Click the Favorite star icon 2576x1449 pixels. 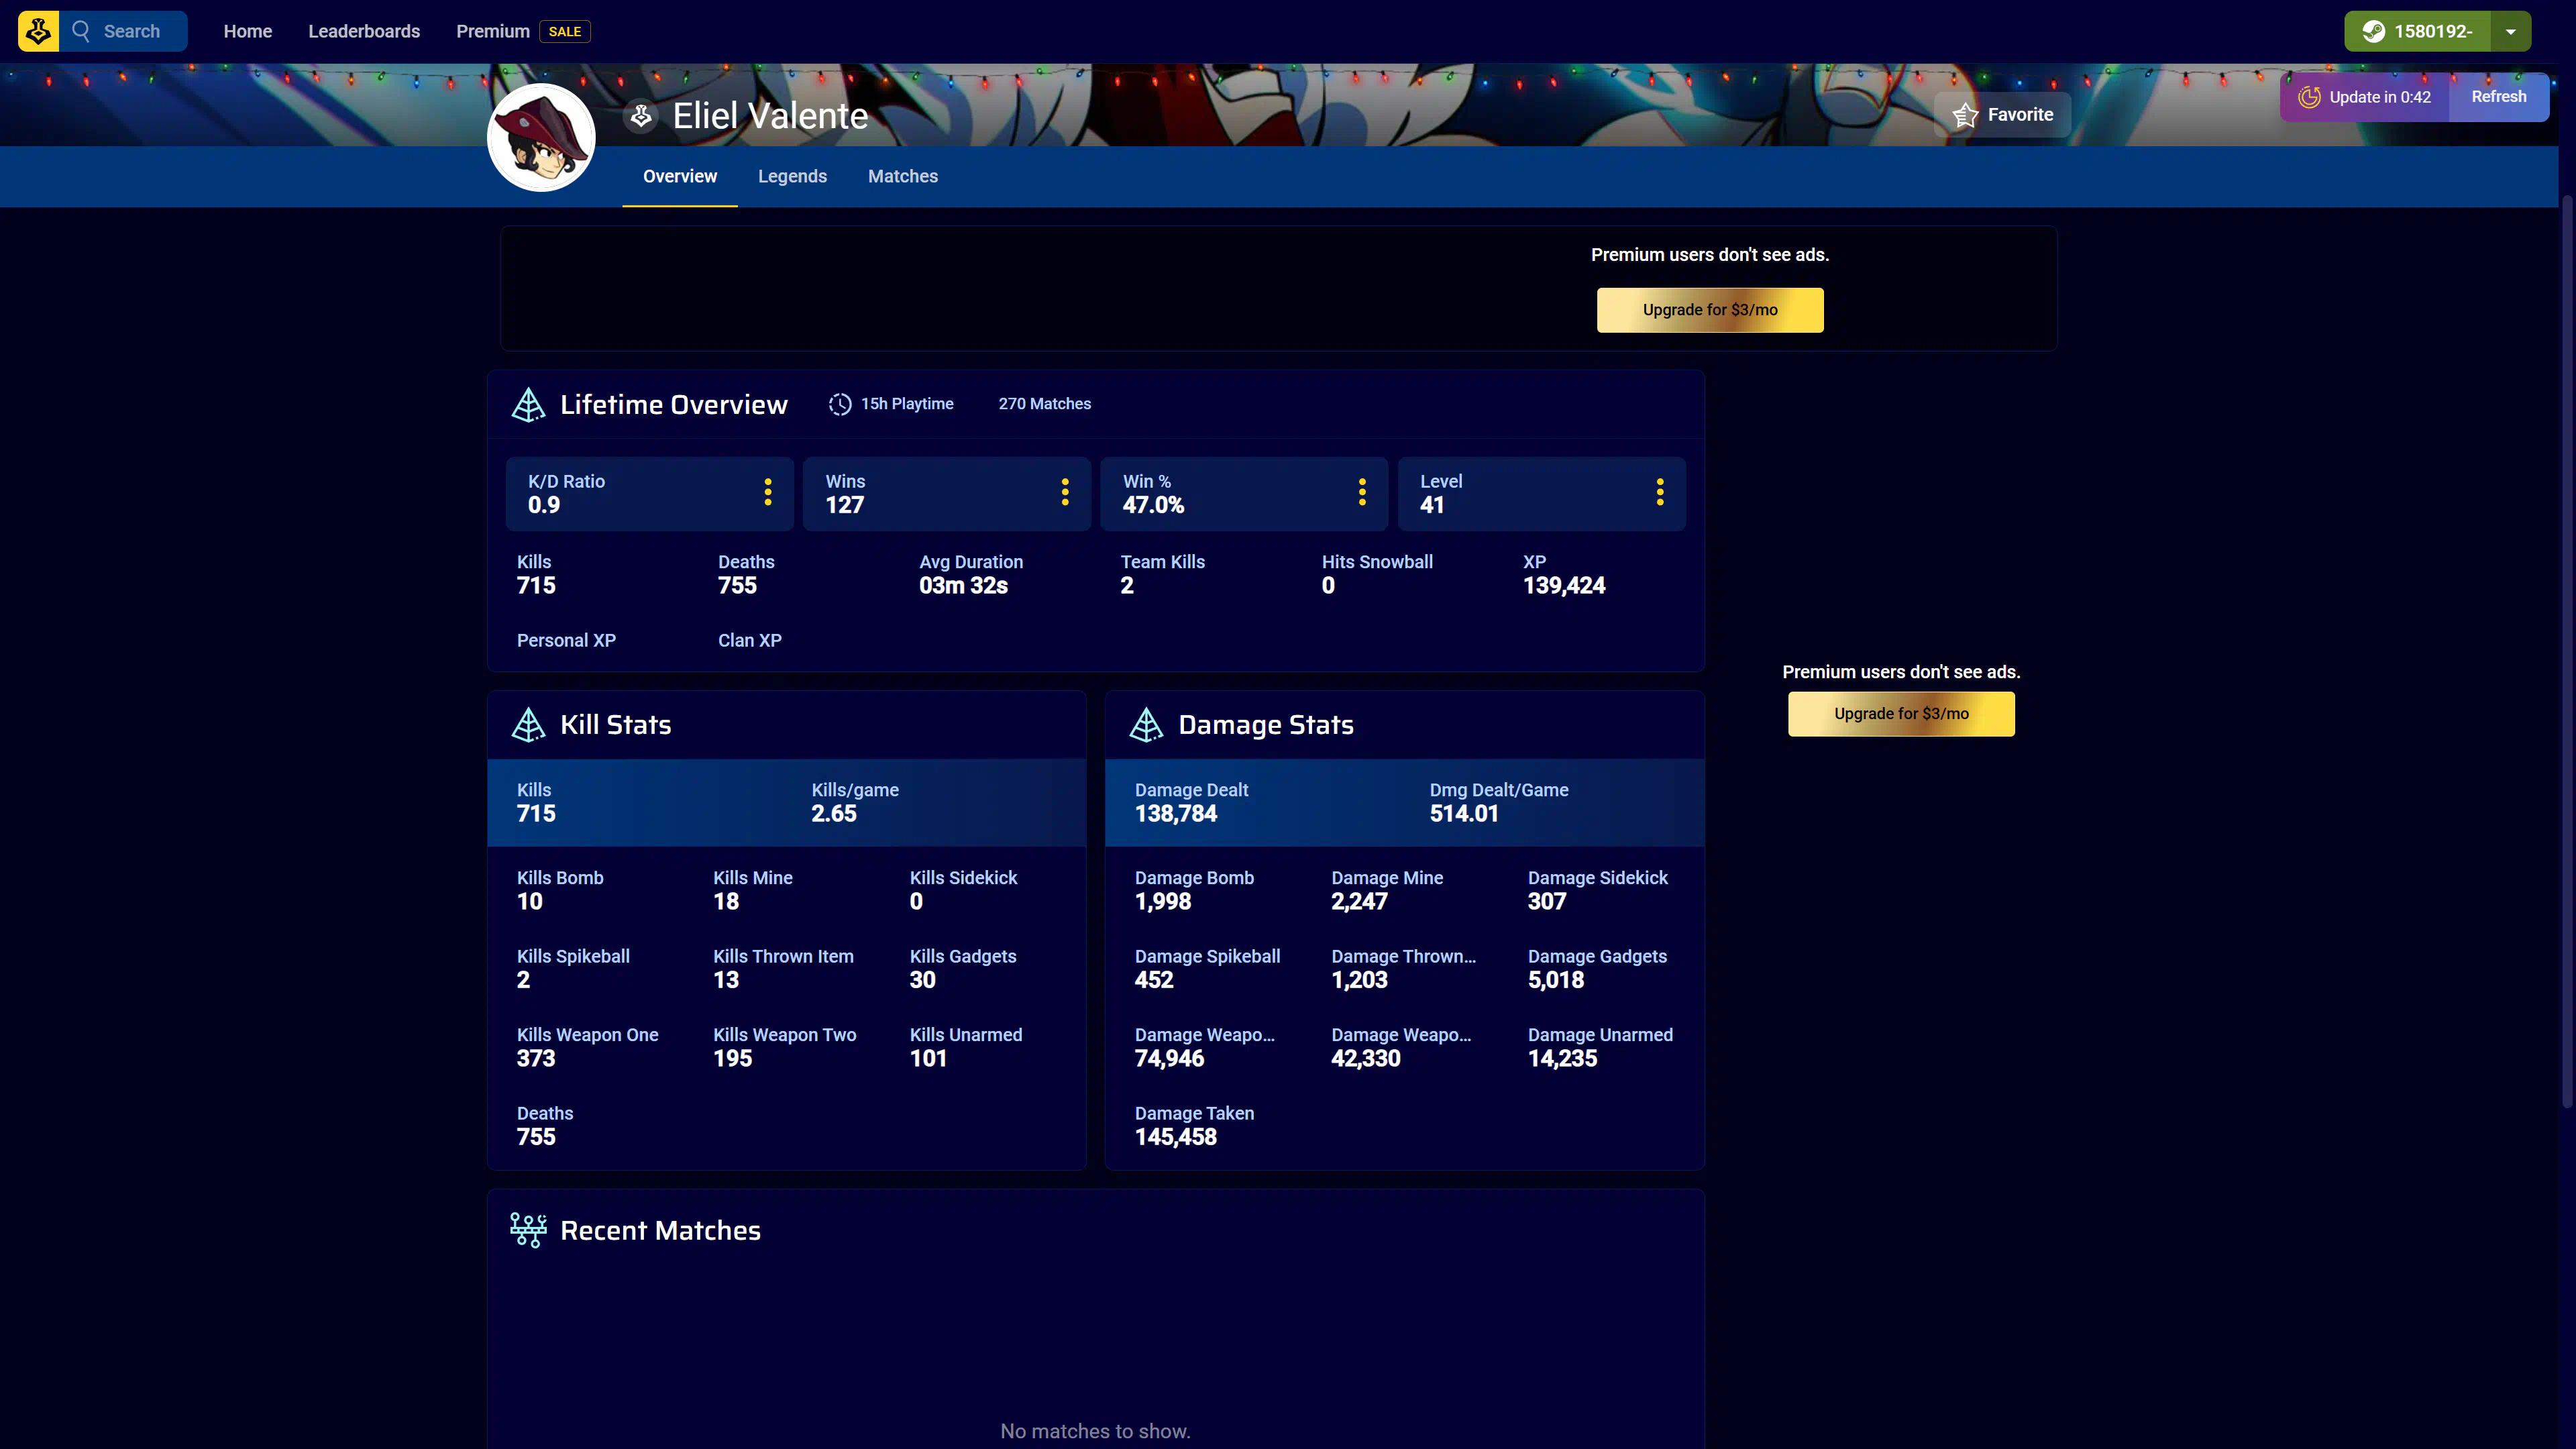pyautogui.click(x=1965, y=115)
